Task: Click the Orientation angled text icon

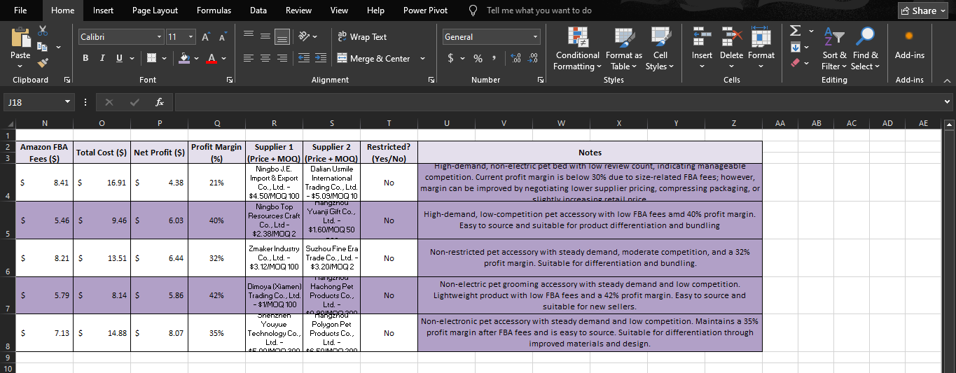Action: point(303,37)
